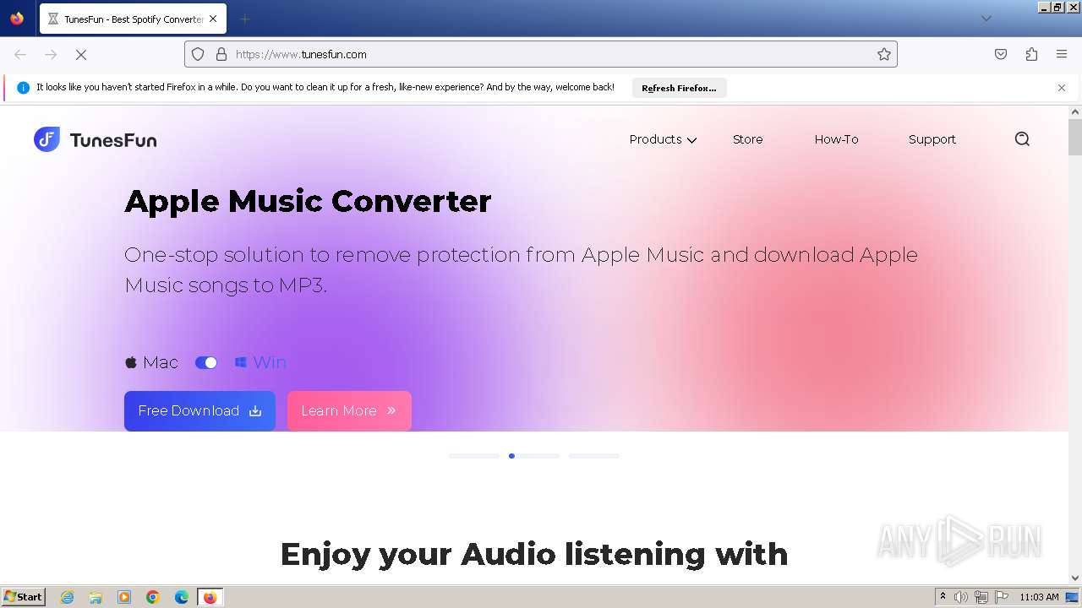
Task: Click the Learn More button
Action: click(x=349, y=410)
